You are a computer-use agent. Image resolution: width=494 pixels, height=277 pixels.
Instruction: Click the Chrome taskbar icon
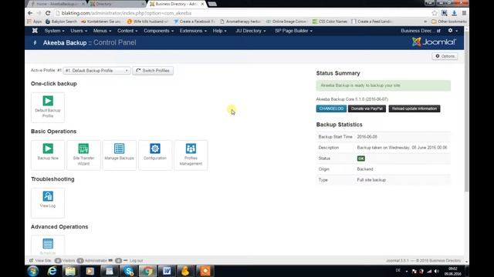[x=147, y=271]
